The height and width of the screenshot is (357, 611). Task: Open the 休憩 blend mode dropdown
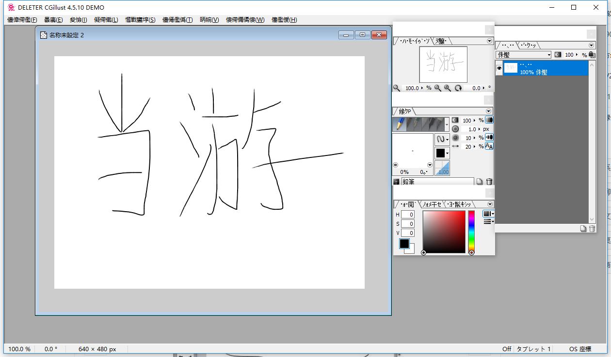point(548,55)
